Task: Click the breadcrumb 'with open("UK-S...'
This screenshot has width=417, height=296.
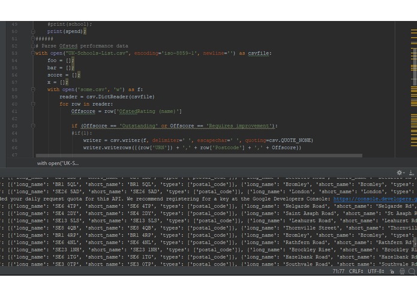Action: pos(58,163)
